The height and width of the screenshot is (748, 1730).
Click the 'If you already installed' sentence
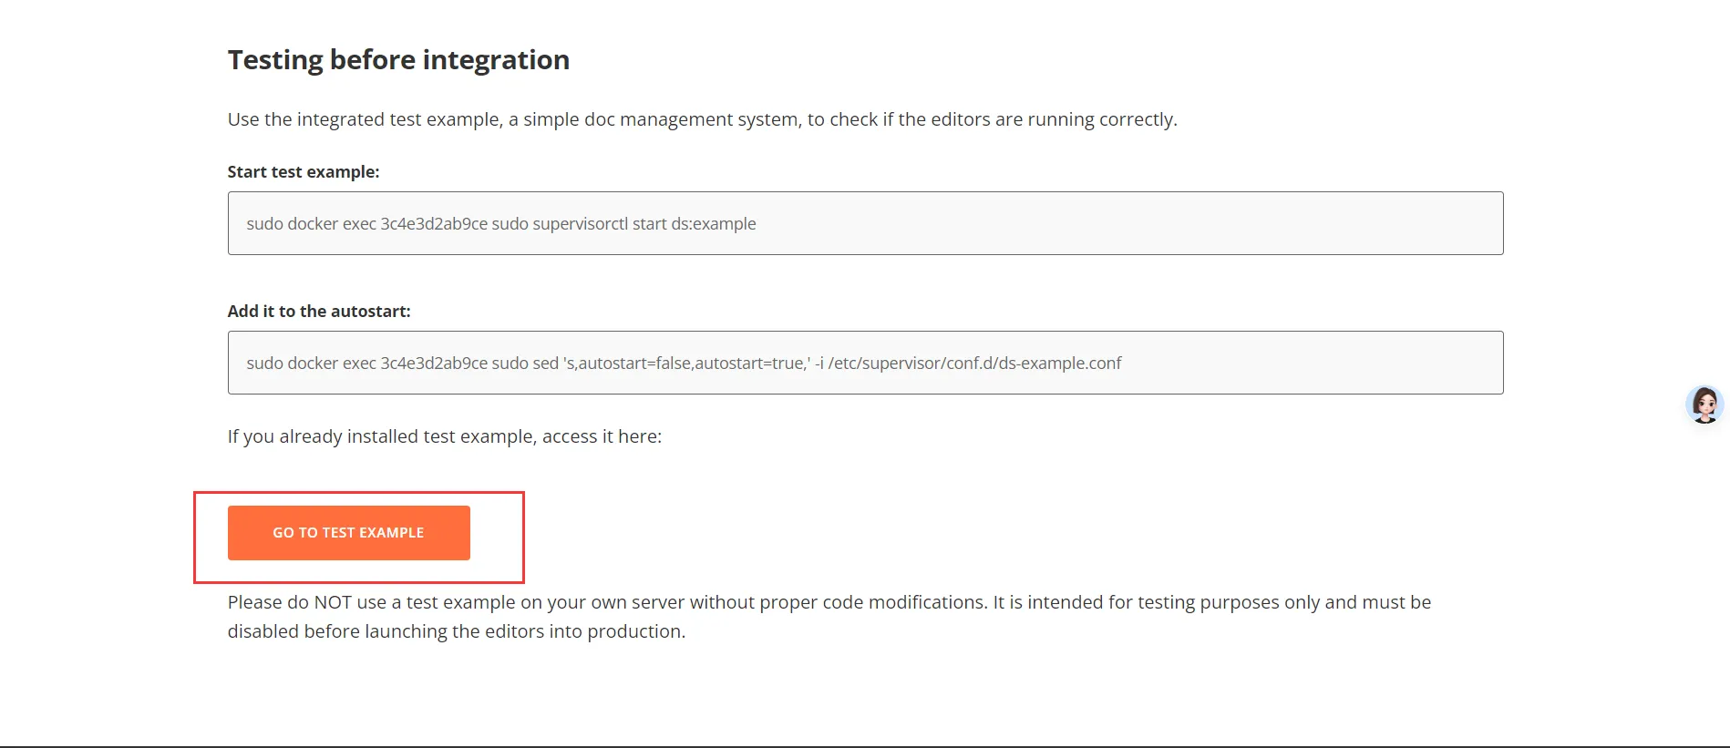(x=444, y=436)
